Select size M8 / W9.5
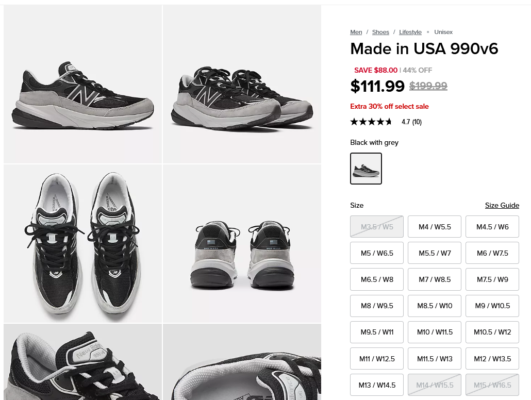Image resolution: width=531 pixels, height=400 pixels. pos(377,306)
